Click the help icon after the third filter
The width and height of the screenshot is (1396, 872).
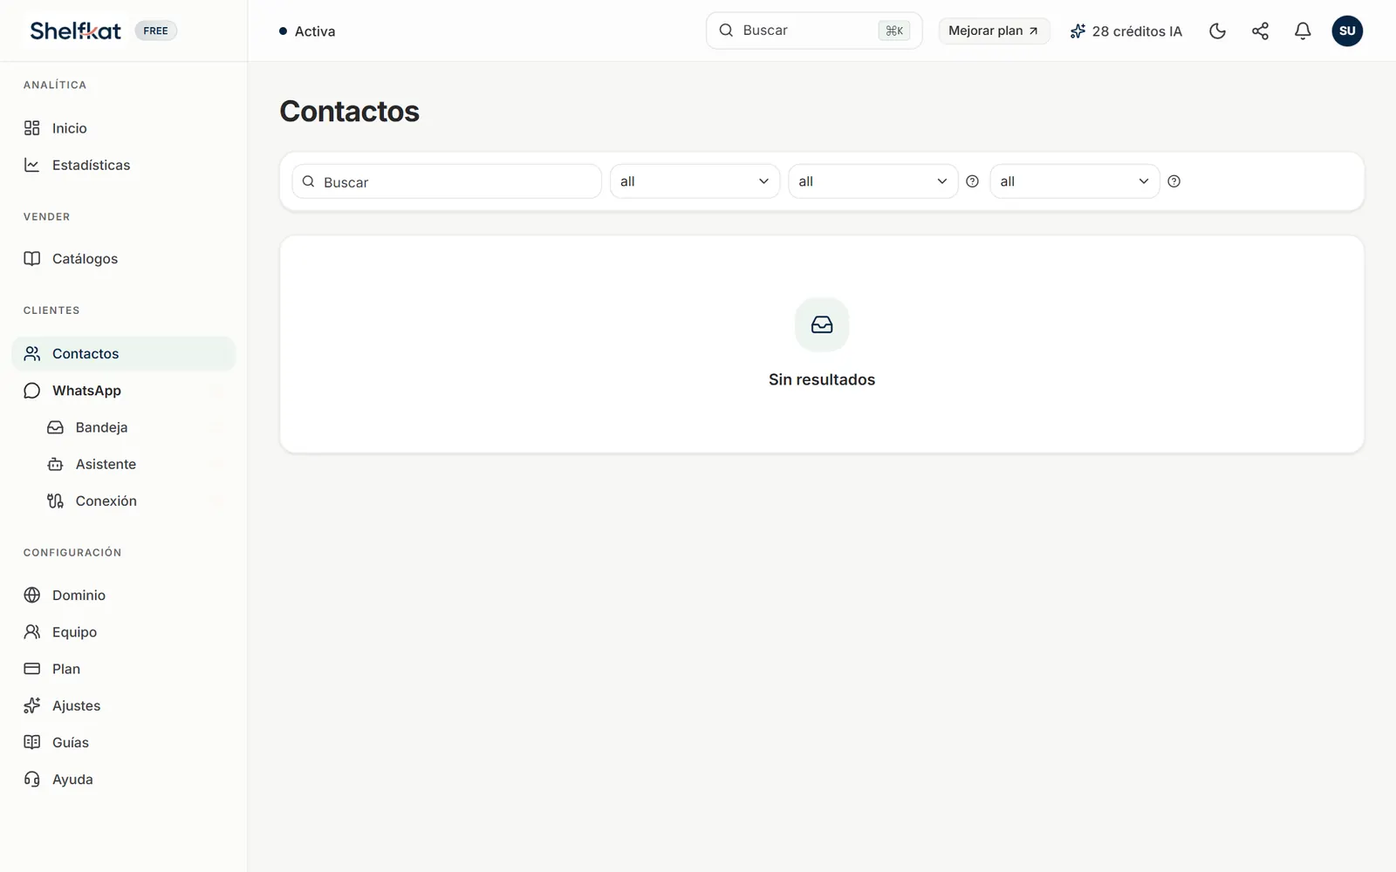point(1174,181)
